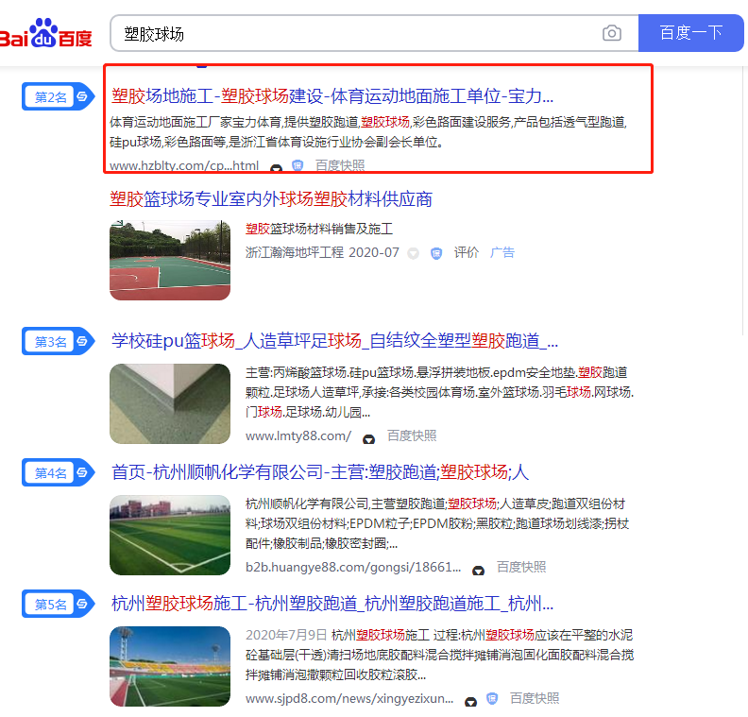Viewport: 748px width, 717px height.
Task: Click the Baidu logo
Action: click(x=47, y=34)
